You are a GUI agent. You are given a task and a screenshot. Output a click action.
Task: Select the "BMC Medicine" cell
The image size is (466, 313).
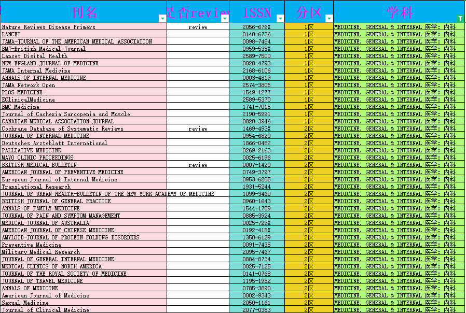click(84, 107)
